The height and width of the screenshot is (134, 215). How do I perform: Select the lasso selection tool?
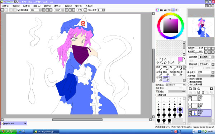(162, 59)
